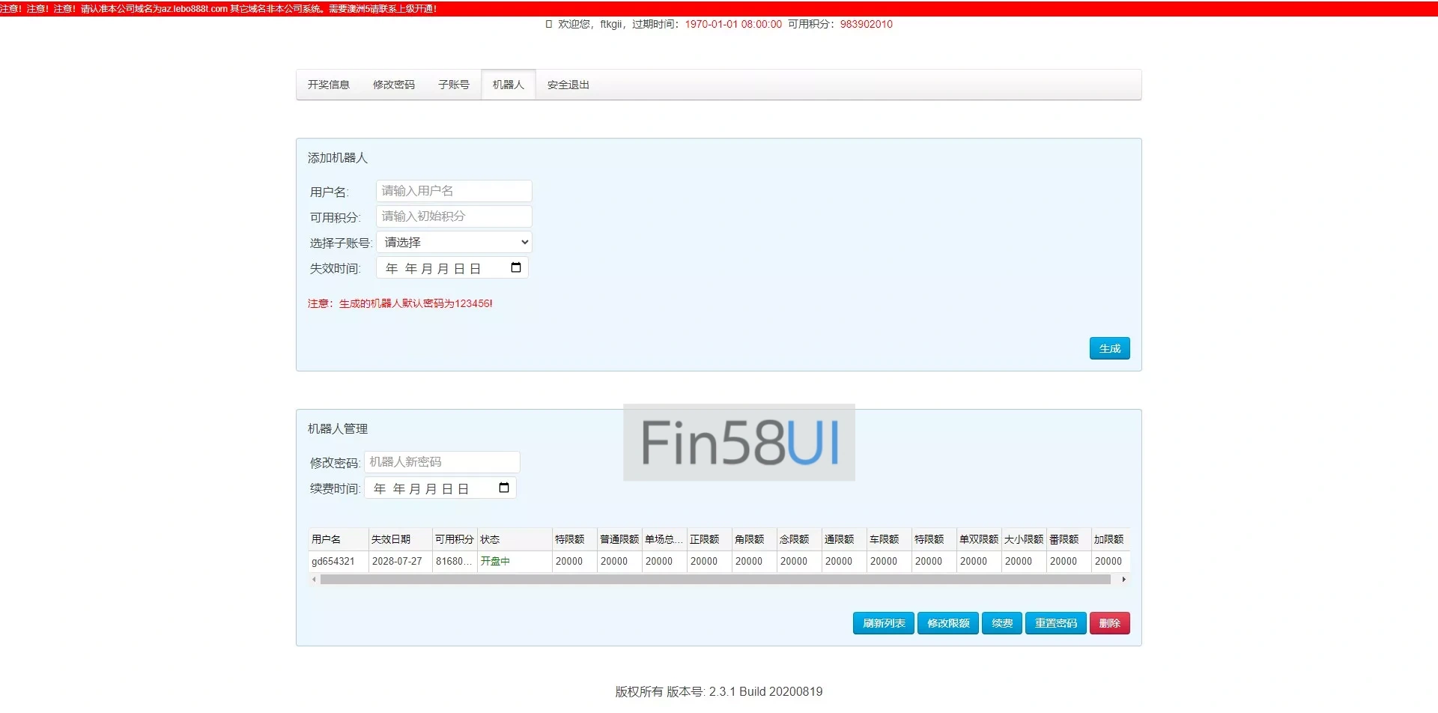Switch to the 修改密码 tab

tap(394, 85)
